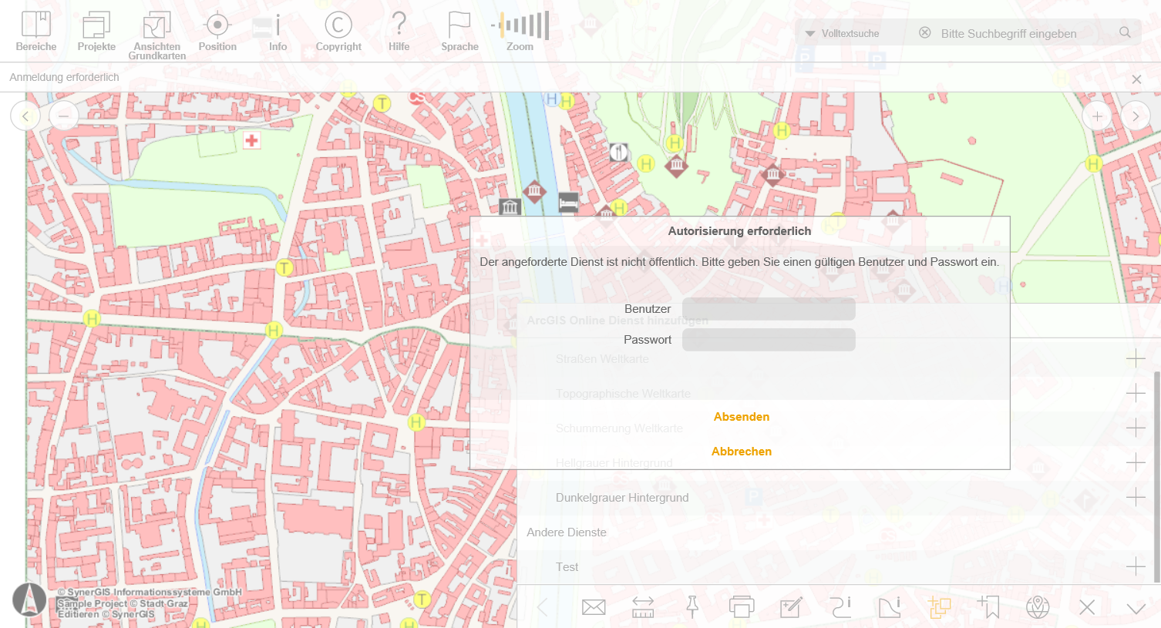
Task: Collapse the bottom toolbar with the chevron
Action: click(1136, 607)
